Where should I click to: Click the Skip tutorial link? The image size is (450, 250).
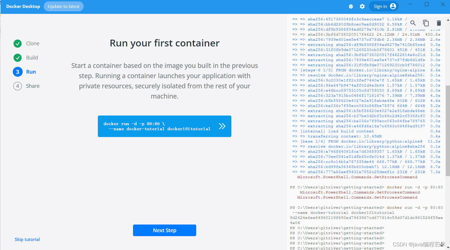click(x=27, y=239)
